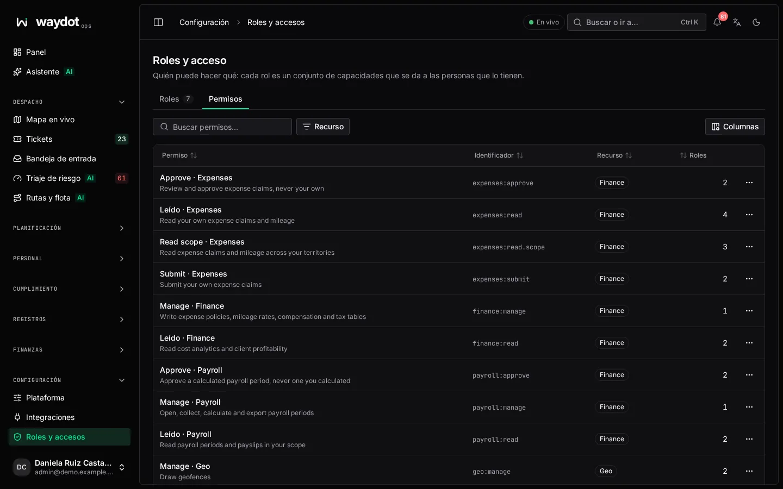The width and height of the screenshot is (783, 489).
Task: Sort by Recurso column
Action: 614,155
